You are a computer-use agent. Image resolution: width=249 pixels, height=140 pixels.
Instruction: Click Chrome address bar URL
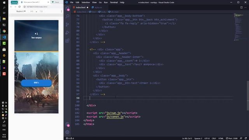click(37, 7)
